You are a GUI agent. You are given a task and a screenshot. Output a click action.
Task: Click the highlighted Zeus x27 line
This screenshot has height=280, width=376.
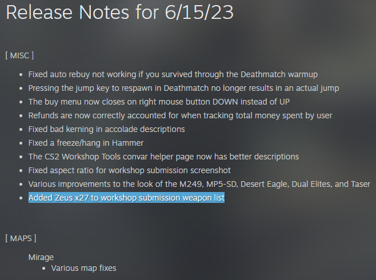click(126, 198)
